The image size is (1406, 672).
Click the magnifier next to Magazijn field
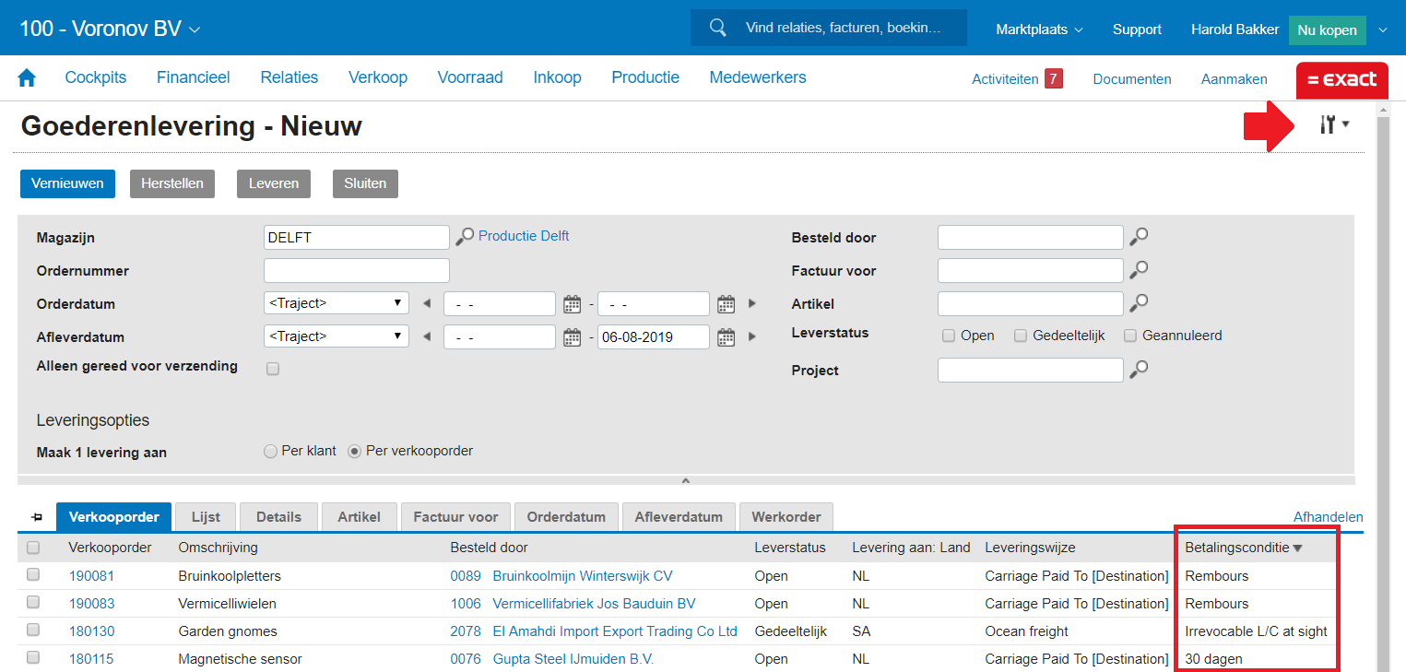tap(465, 237)
